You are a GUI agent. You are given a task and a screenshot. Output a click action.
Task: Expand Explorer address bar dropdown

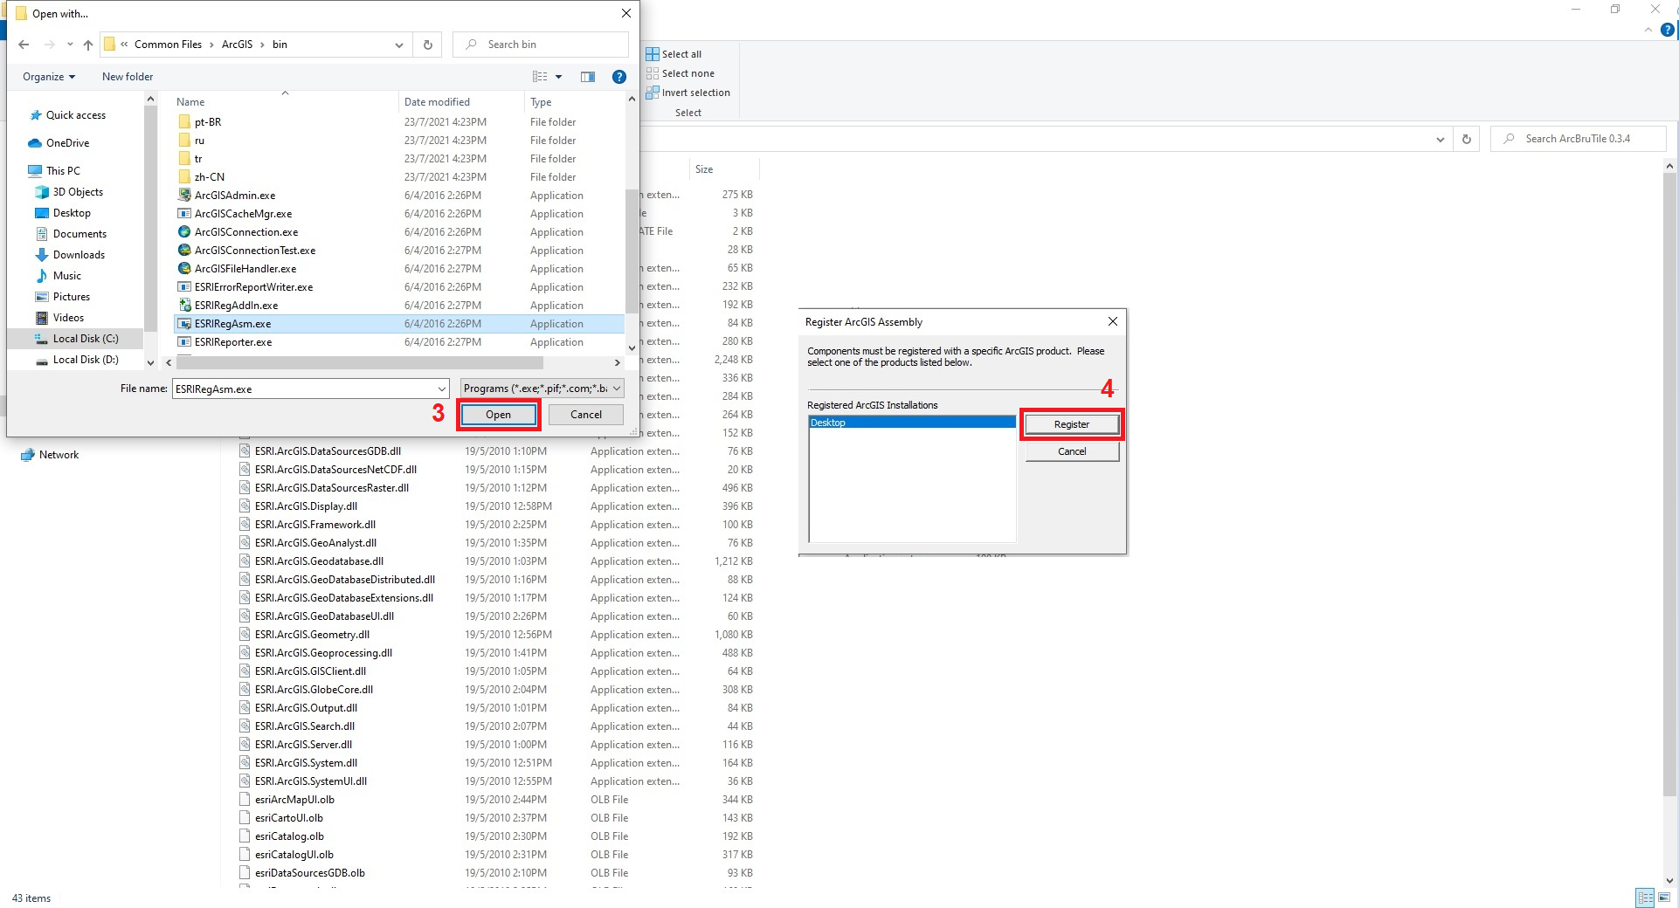point(1441,140)
